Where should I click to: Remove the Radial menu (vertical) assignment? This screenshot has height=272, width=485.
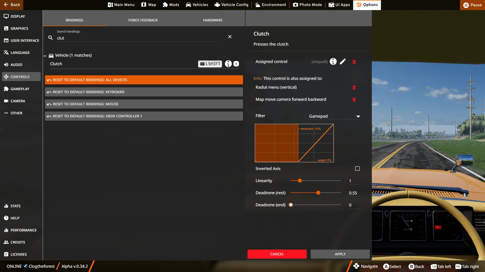point(354,87)
